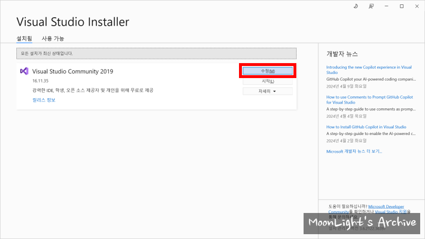Click the date 2024년 4월 2일 화요일

click(x=346, y=141)
